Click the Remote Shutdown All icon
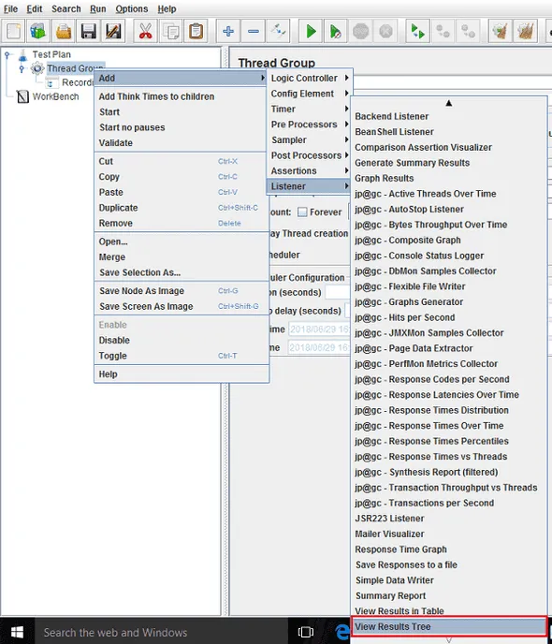 468,31
